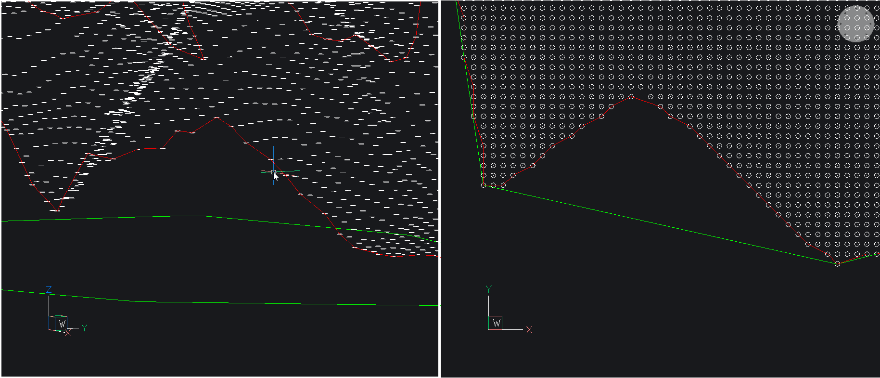Select the lowest green line in left viewport
This screenshot has height=378, width=880.
tap(241, 303)
